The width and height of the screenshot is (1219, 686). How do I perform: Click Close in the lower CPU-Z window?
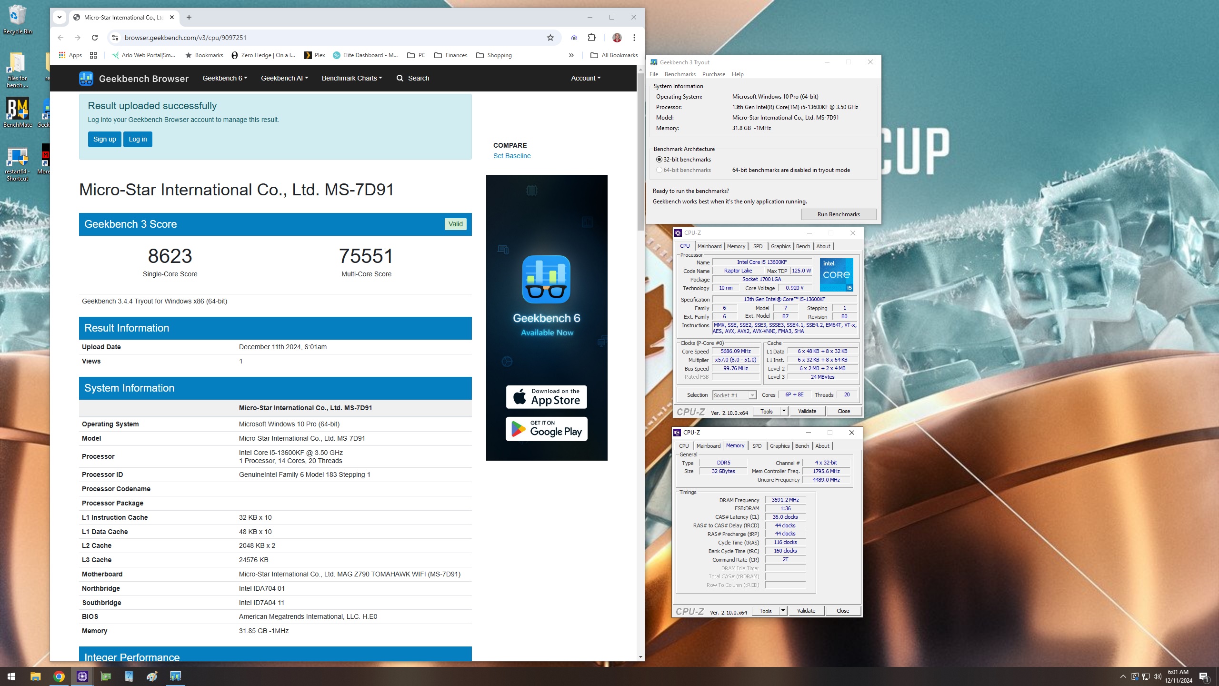click(842, 611)
